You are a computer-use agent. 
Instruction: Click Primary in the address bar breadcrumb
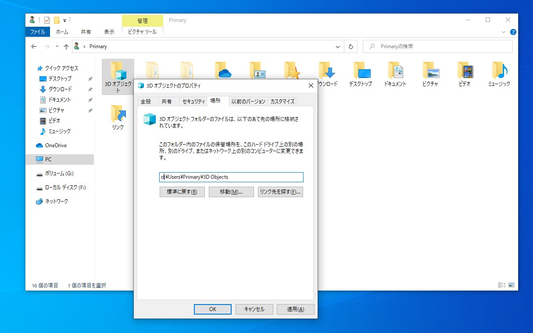(98, 46)
